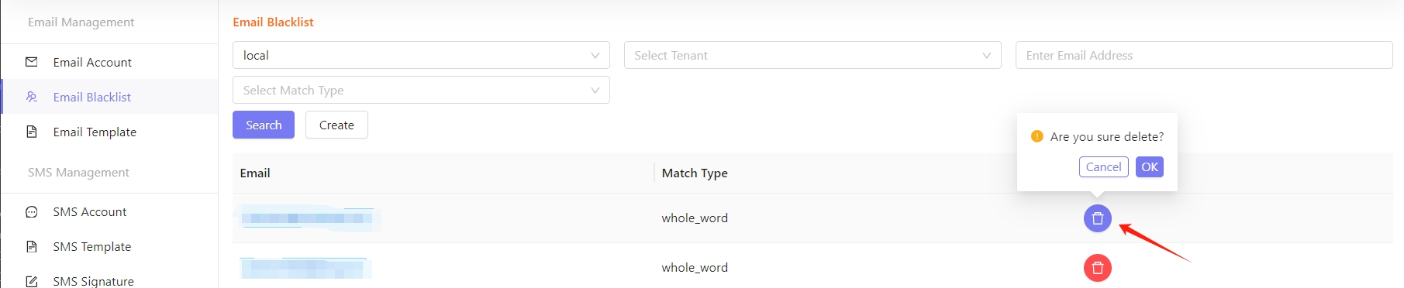Open Email Template in the sidebar
Image resolution: width=1404 pixels, height=288 pixels.
pyautogui.click(x=109, y=132)
